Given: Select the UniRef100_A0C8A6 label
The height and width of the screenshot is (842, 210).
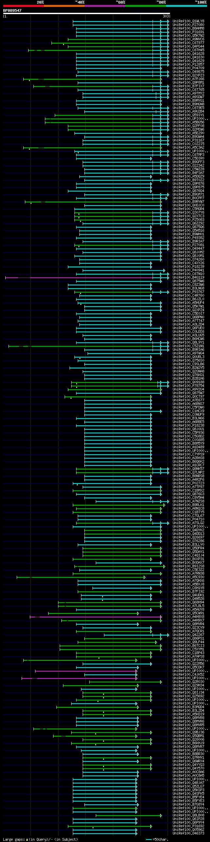Looking at the screenshot, I should pos(188,772).
